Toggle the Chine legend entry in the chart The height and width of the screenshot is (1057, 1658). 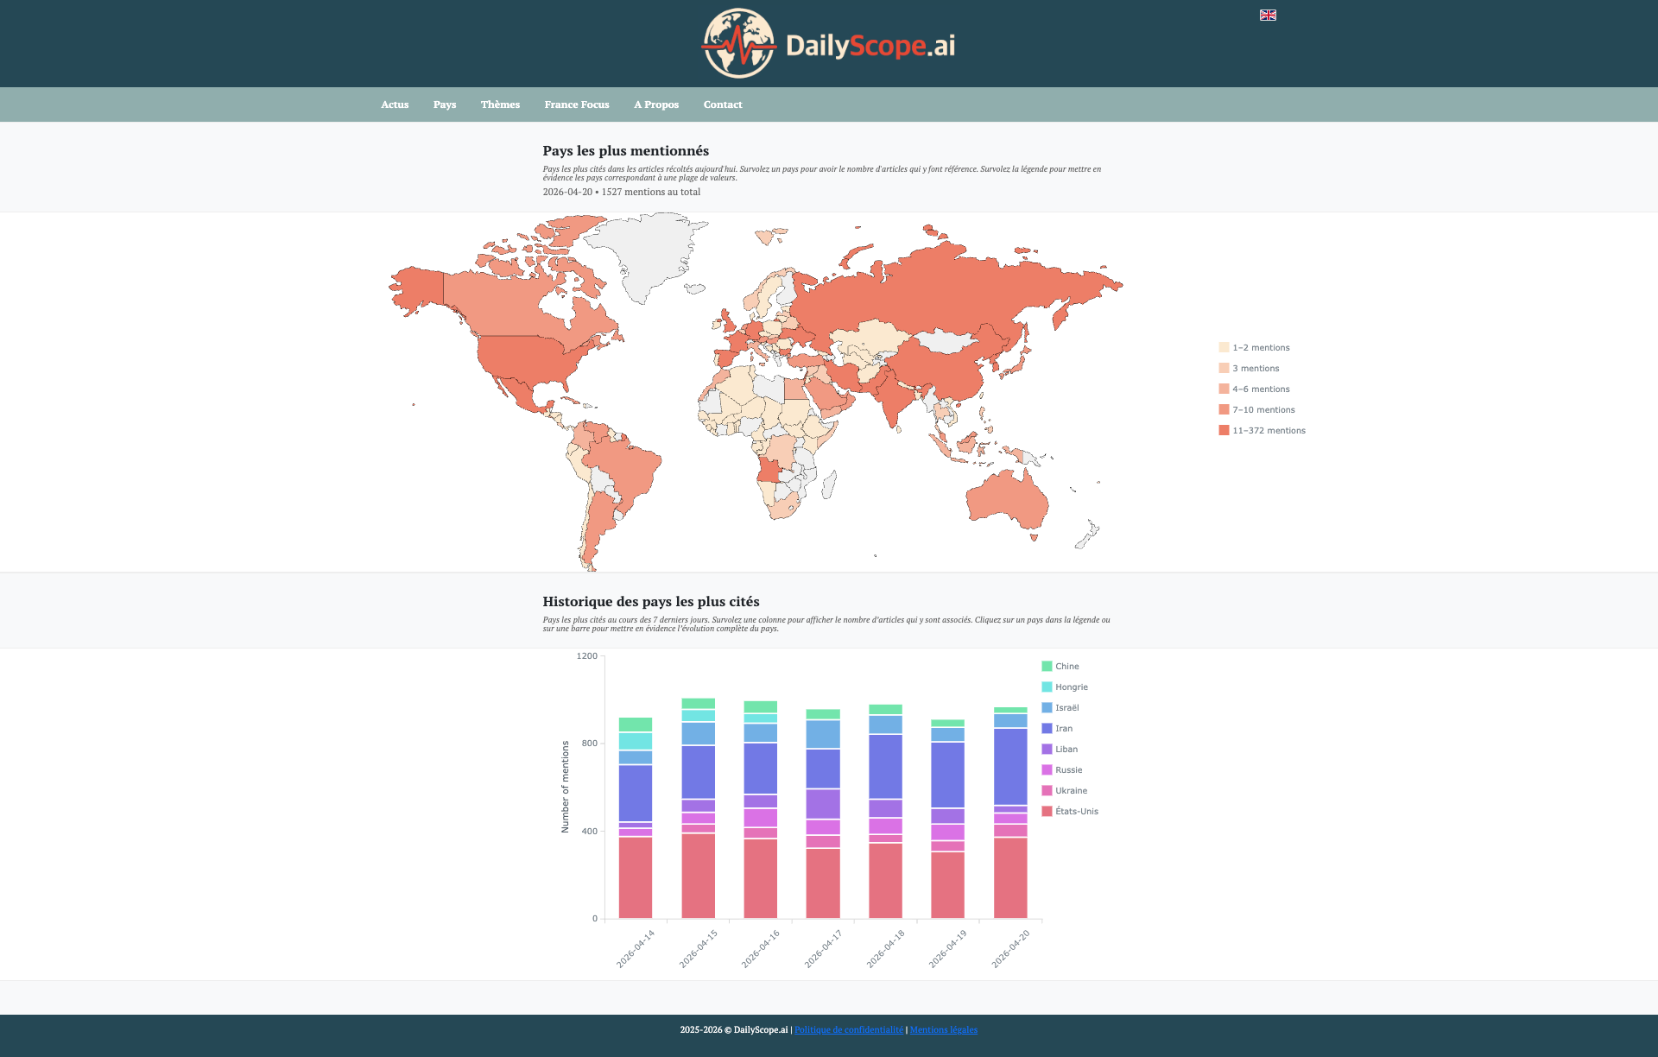coord(1066,667)
